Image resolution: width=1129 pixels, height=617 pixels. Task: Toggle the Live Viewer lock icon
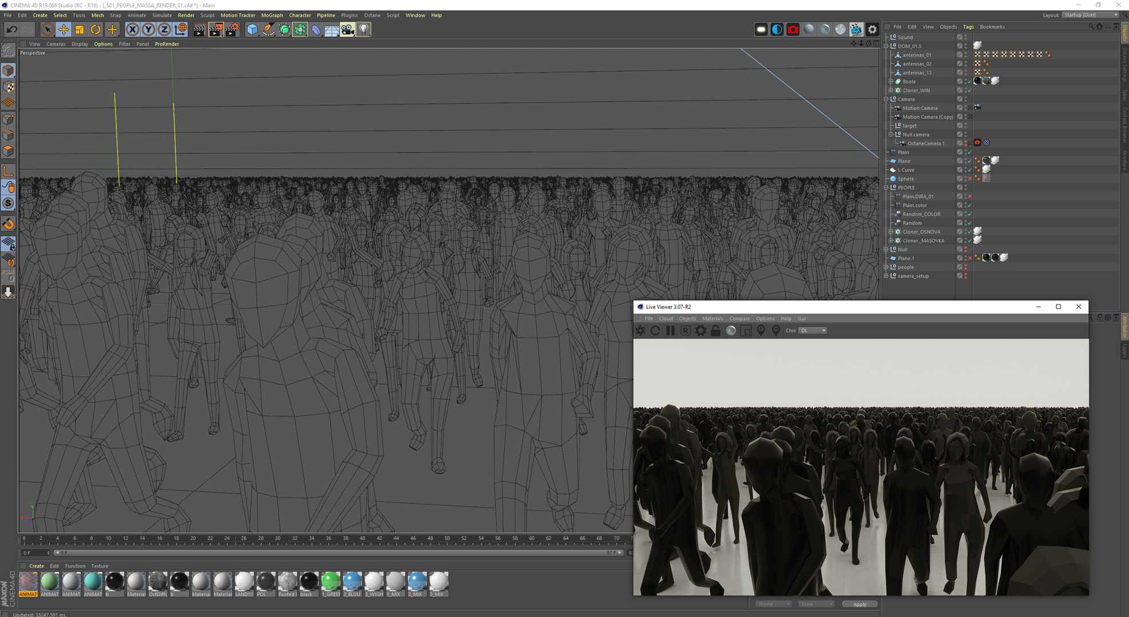[x=715, y=330]
